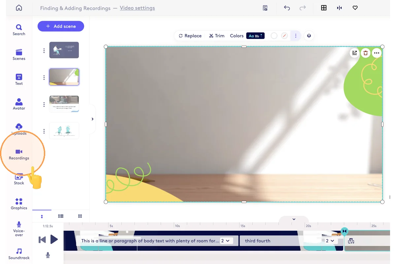The image size is (396, 264).
Task: Open the Colors menu in toolbar
Action: 237,36
